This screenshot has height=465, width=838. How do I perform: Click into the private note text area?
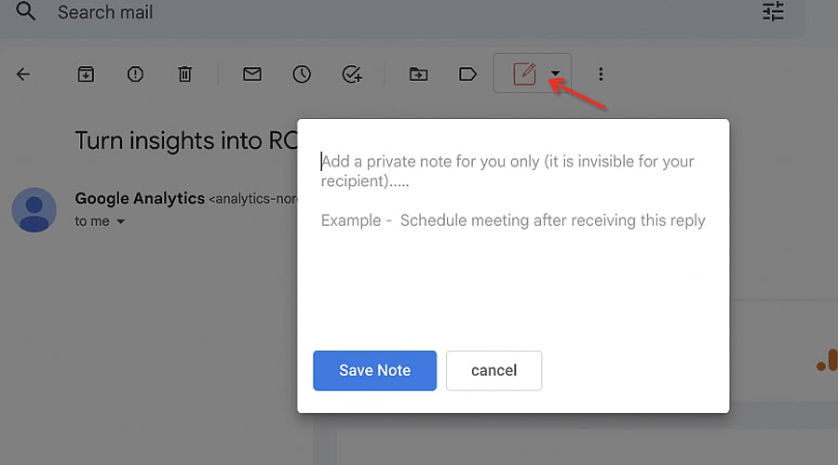[513, 240]
